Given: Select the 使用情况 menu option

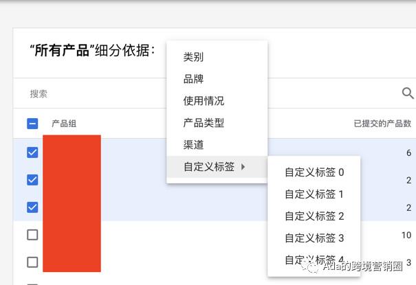Looking at the screenshot, I should pos(217,101).
